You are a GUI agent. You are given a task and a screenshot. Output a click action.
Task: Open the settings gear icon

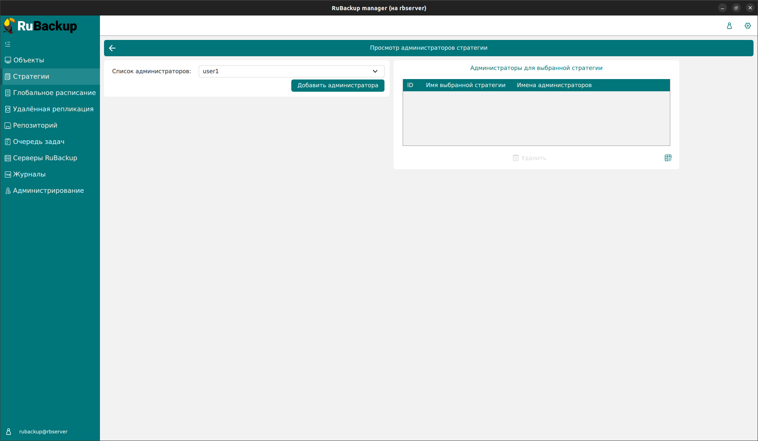click(x=747, y=26)
